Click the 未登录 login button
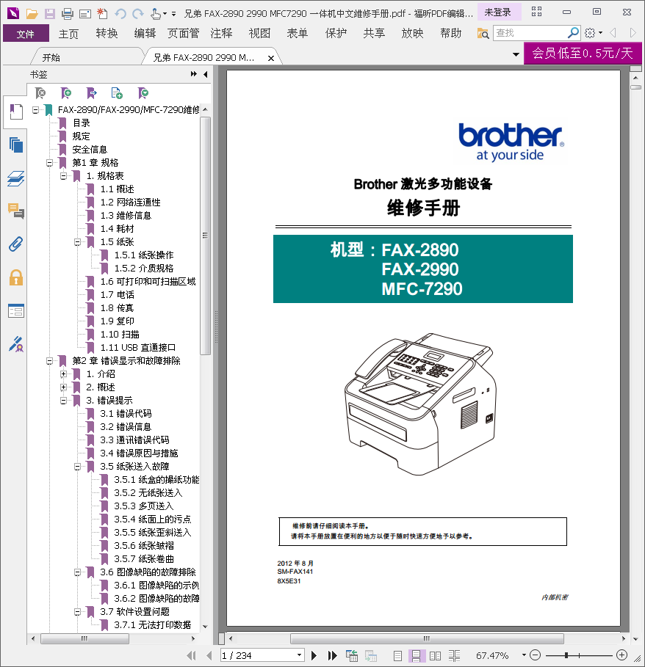The image size is (645, 667). (x=497, y=12)
